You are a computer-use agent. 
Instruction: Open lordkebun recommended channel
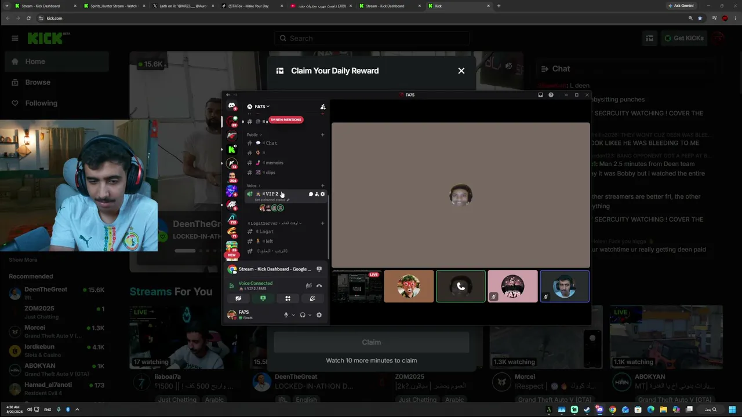(x=57, y=351)
